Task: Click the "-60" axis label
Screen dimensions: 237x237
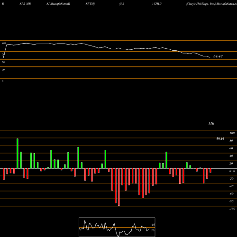Action: (x=231, y=194)
